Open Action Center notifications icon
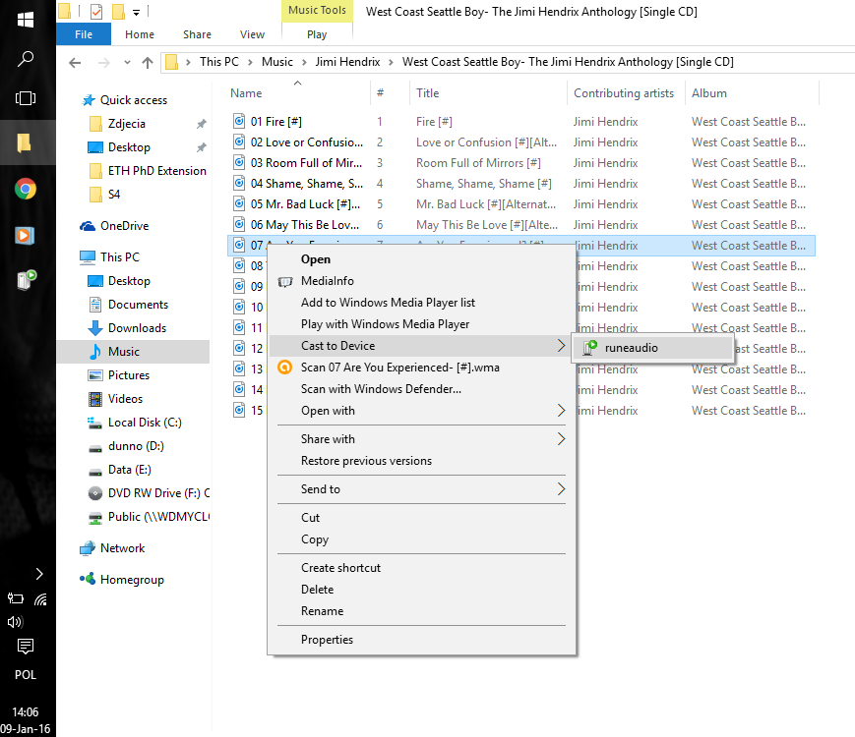Image resolution: width=855 pixels, height=737 pixels. [25, 647]
